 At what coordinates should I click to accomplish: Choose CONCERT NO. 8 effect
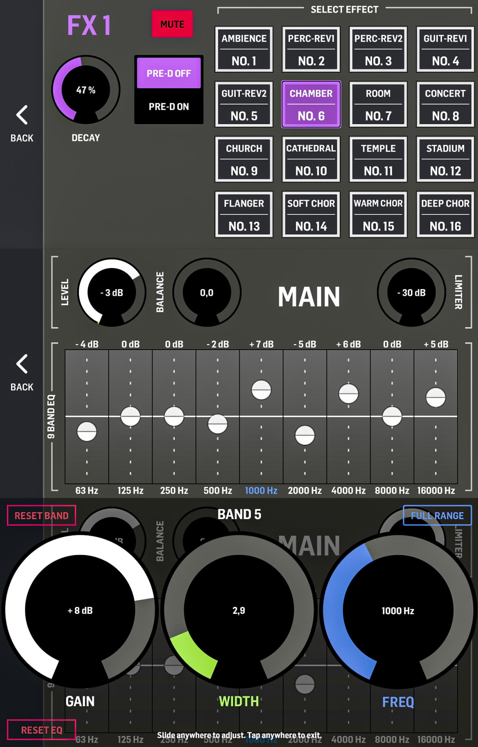pyautogui.click(x=445, y=105)
